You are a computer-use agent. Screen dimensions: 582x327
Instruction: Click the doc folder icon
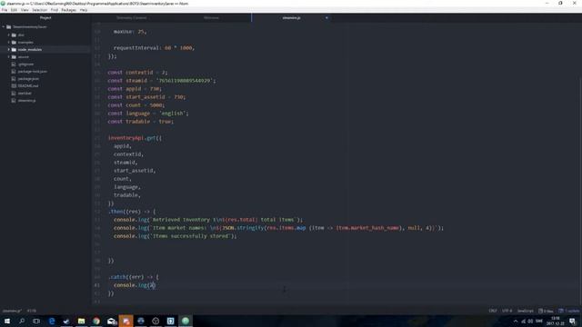[x=14, y=35]
